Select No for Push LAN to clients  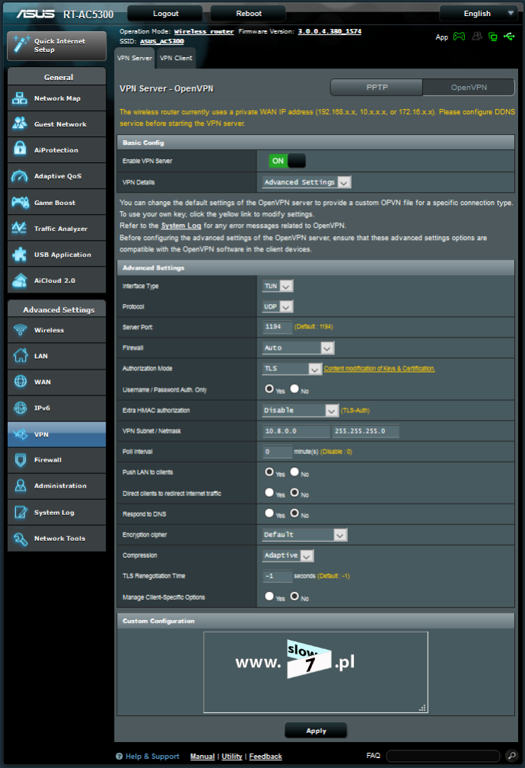(x=294, y=472)
